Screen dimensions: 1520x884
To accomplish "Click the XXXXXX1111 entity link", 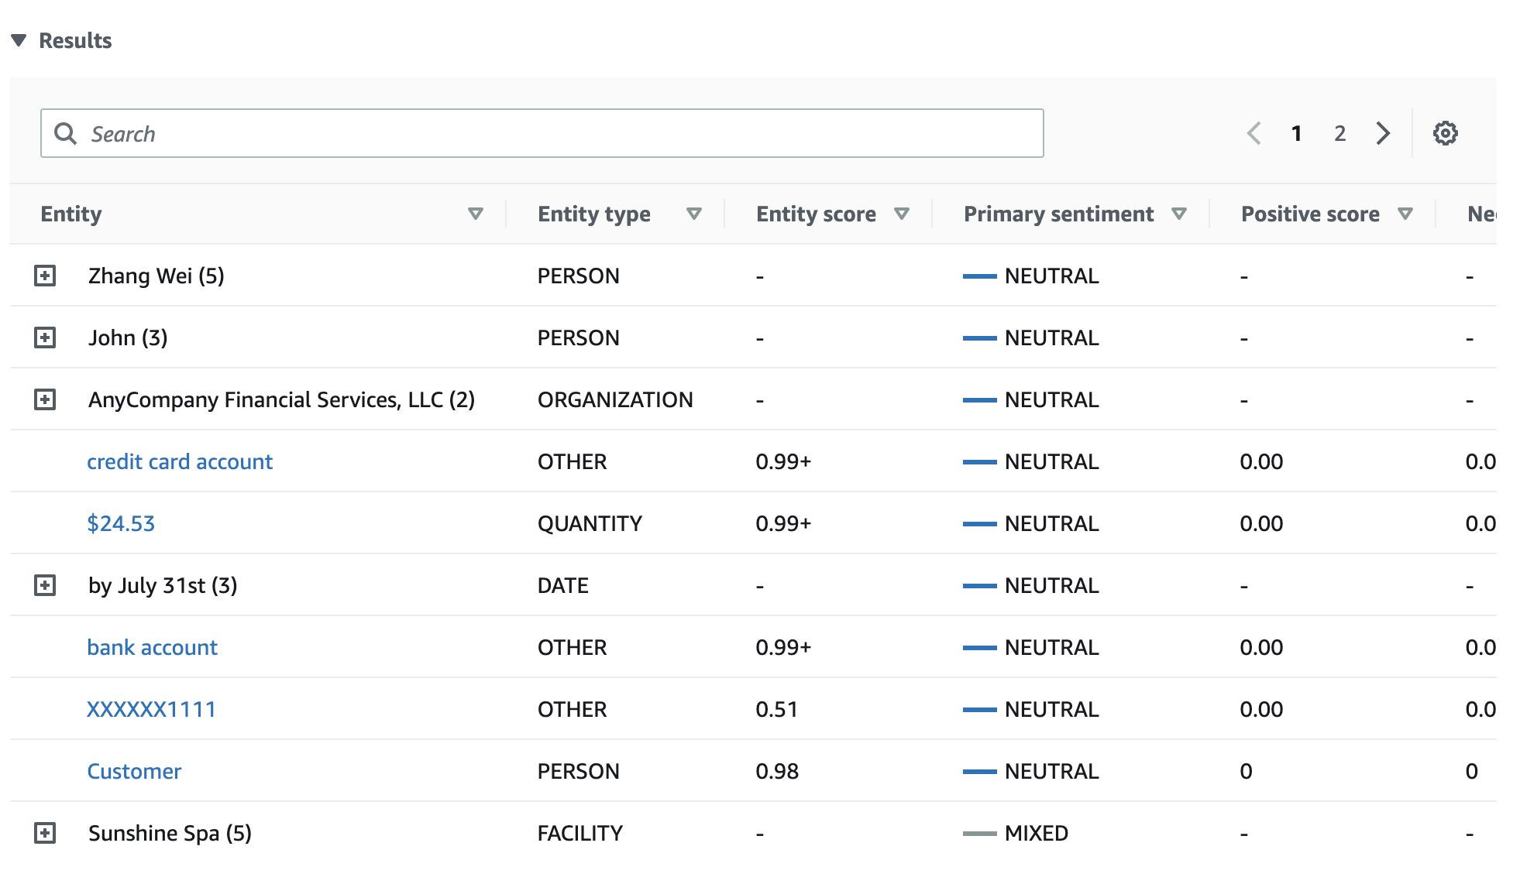I will pos(153,708).
